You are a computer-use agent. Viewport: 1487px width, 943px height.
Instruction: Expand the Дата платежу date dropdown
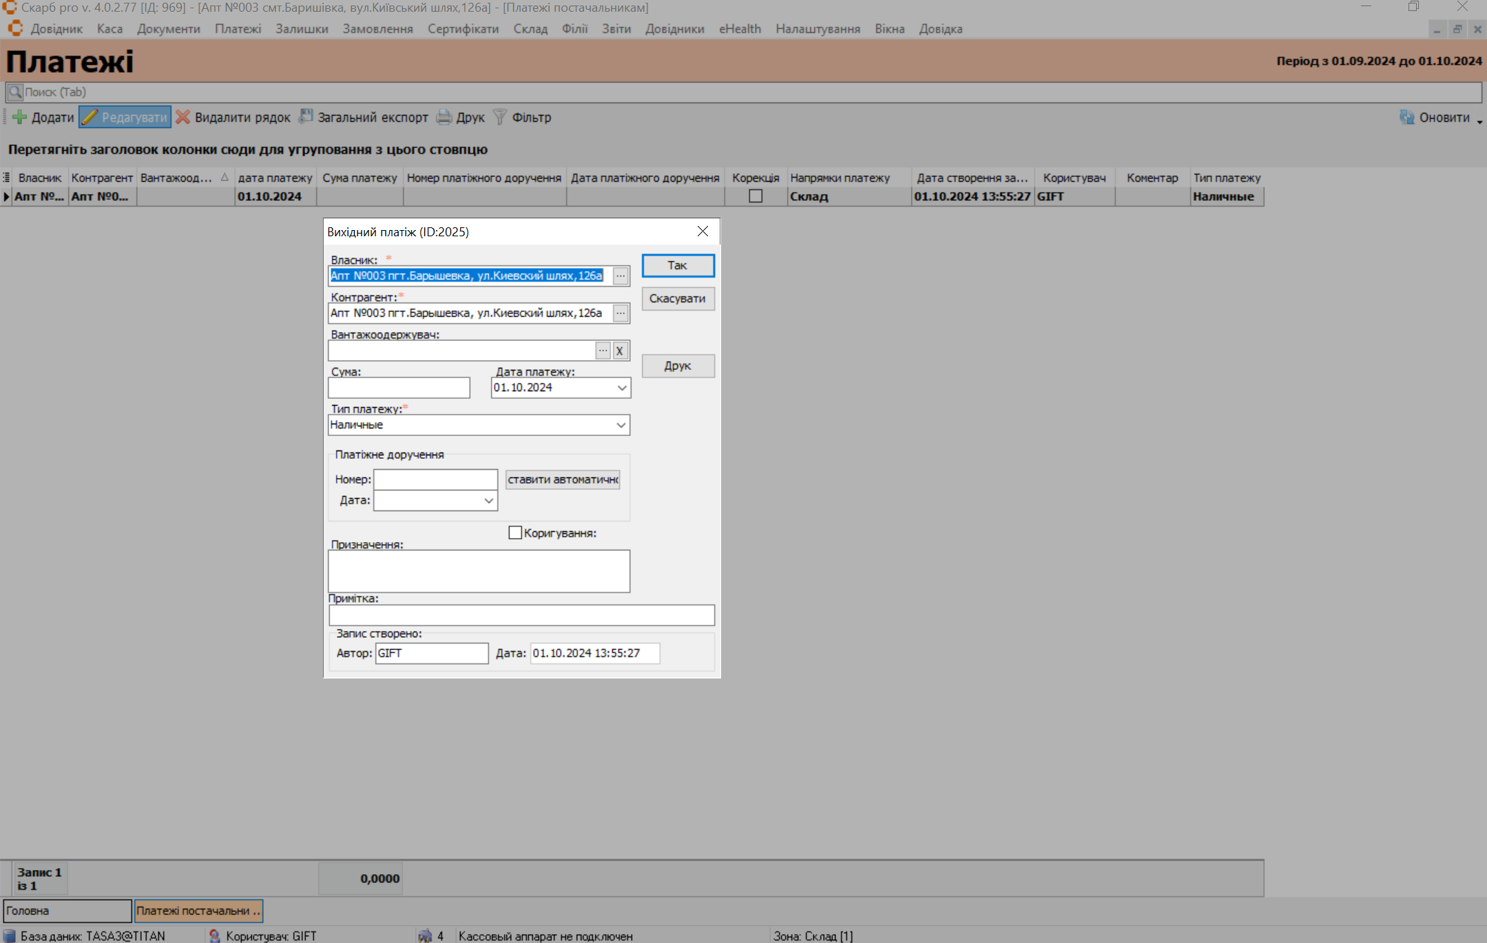click(x=622, y=388)
